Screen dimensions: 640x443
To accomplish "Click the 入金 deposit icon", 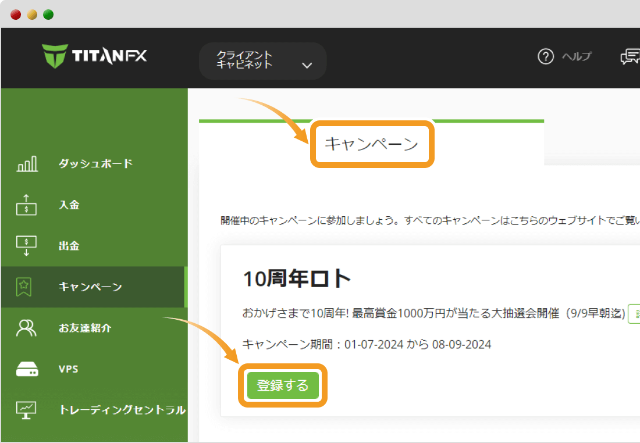I will click(27, 205).
